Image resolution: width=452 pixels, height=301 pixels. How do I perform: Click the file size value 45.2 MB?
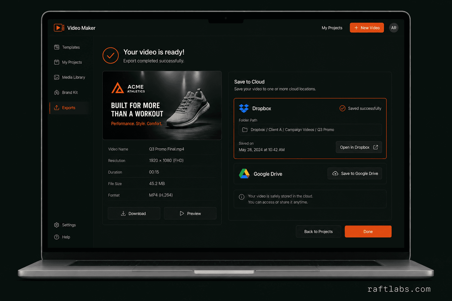[157, 183]
